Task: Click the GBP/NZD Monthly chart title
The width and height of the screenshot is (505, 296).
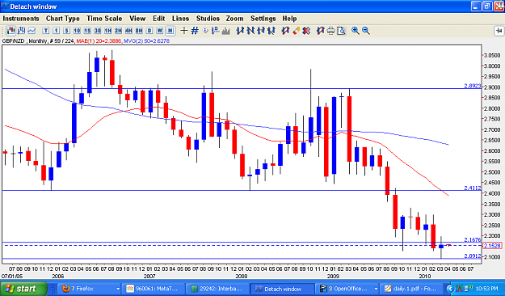Action: 24,41
